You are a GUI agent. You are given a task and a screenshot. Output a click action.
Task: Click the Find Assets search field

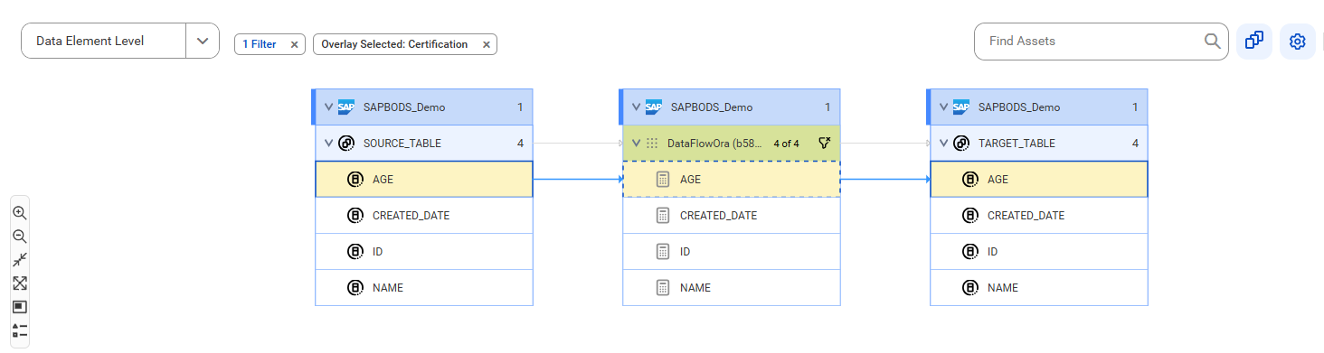[x=1101, y=41]
